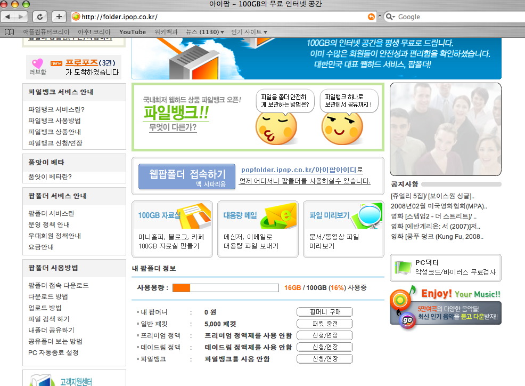The image size is (525, 386).
Task: Click the 공유폴더 보는 방법 link
Action: pyautogui.click(x=55, y=341)
